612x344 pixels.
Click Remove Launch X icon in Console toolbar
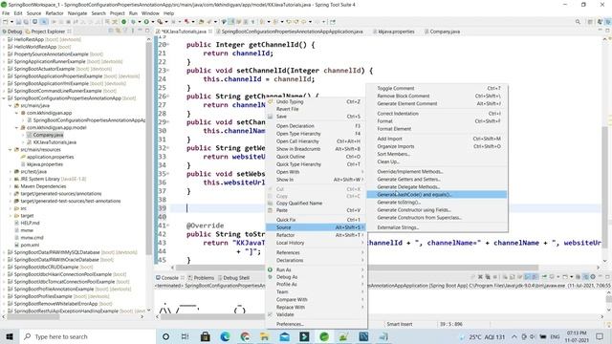(x=480, y=277)
